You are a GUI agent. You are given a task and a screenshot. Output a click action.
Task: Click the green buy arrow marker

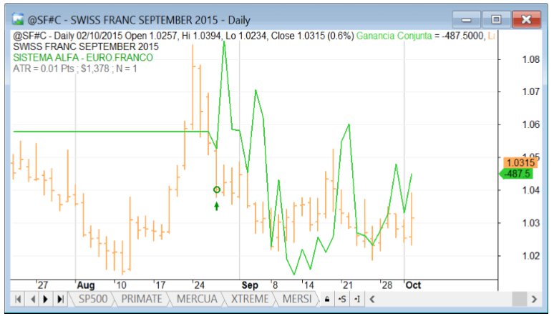pos(217,206)
